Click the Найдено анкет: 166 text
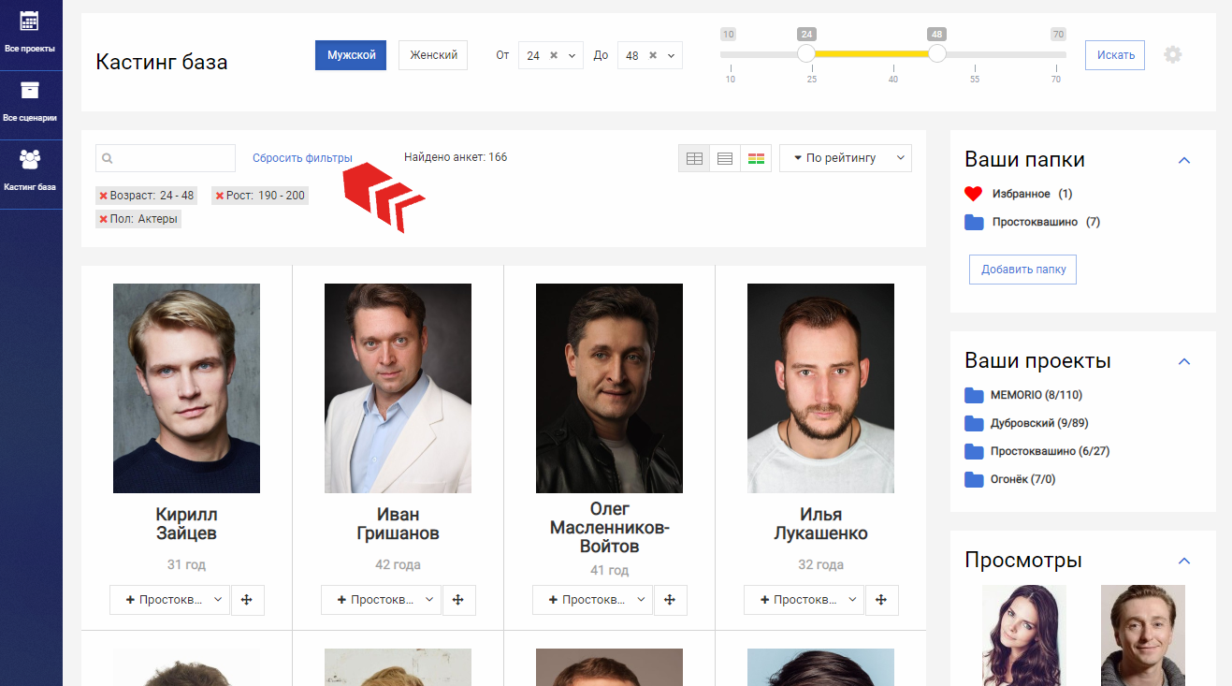 point(456,157)
